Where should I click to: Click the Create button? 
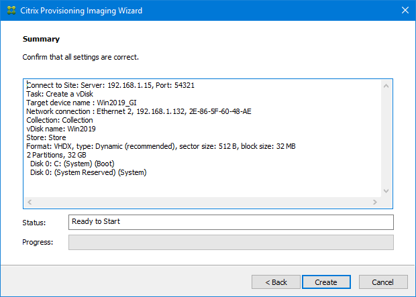326,282
